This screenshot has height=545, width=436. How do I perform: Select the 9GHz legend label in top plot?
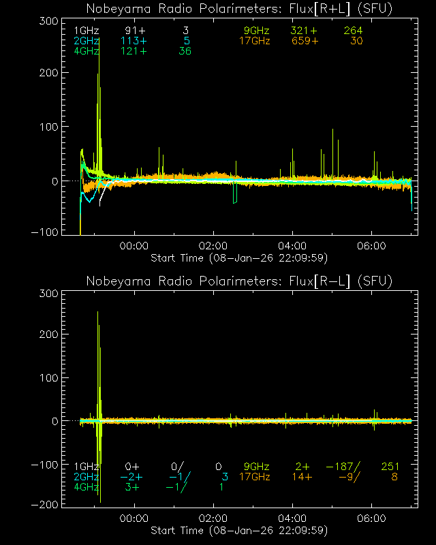click(x=257, y=31)
